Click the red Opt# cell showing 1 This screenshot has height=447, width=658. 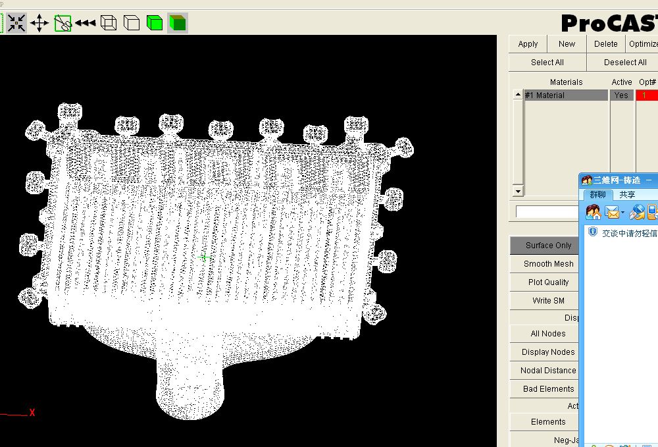(647, 95)
